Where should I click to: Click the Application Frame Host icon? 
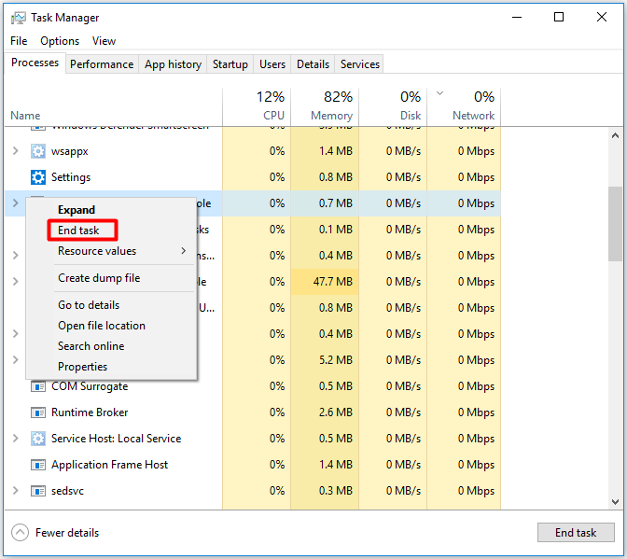(x=38, y=465)
